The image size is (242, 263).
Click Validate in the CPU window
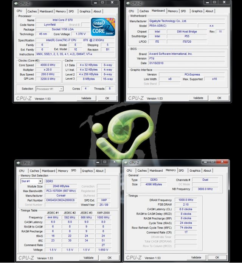point(86,98)
